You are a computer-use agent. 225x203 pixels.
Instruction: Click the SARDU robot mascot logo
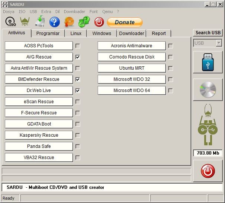coord(208,124)
